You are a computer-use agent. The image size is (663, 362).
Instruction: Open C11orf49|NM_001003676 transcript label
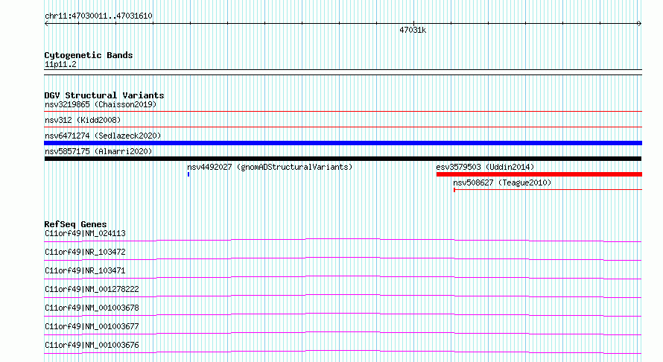coord(92,345)
